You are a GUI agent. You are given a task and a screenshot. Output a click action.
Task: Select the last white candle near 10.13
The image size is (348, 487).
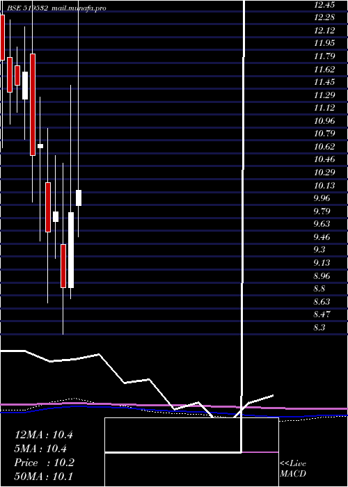click(79, 198)
